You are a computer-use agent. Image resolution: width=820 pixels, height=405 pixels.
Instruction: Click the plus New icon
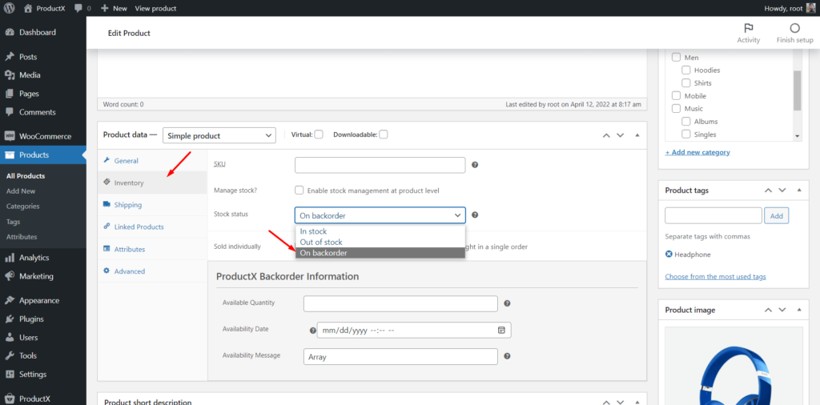point(105,8)
